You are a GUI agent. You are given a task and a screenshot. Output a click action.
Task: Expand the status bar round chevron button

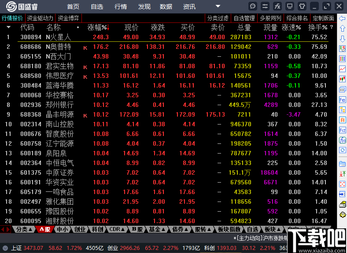click(x=5, y=248)
